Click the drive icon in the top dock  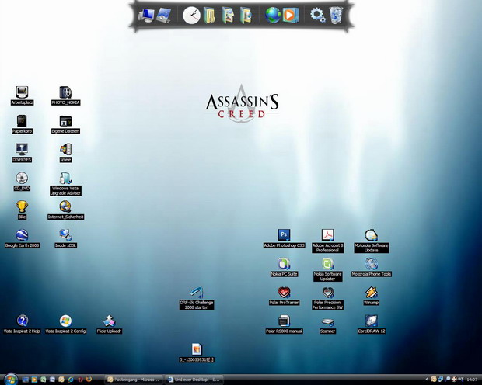(x=163, y=16)
